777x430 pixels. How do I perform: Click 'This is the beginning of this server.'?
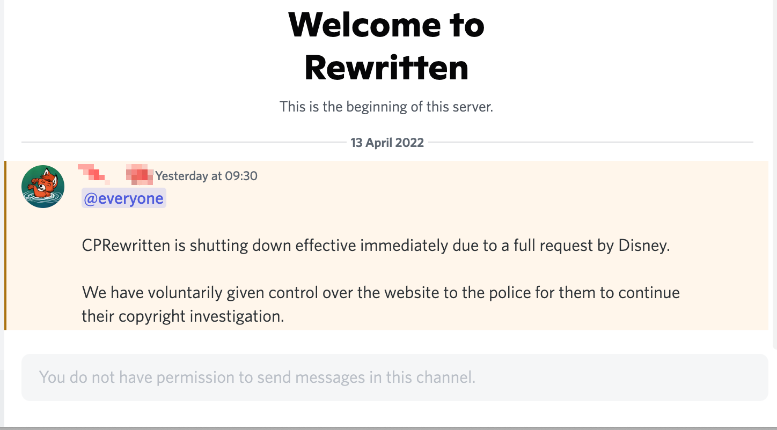(x=386, y=106)
